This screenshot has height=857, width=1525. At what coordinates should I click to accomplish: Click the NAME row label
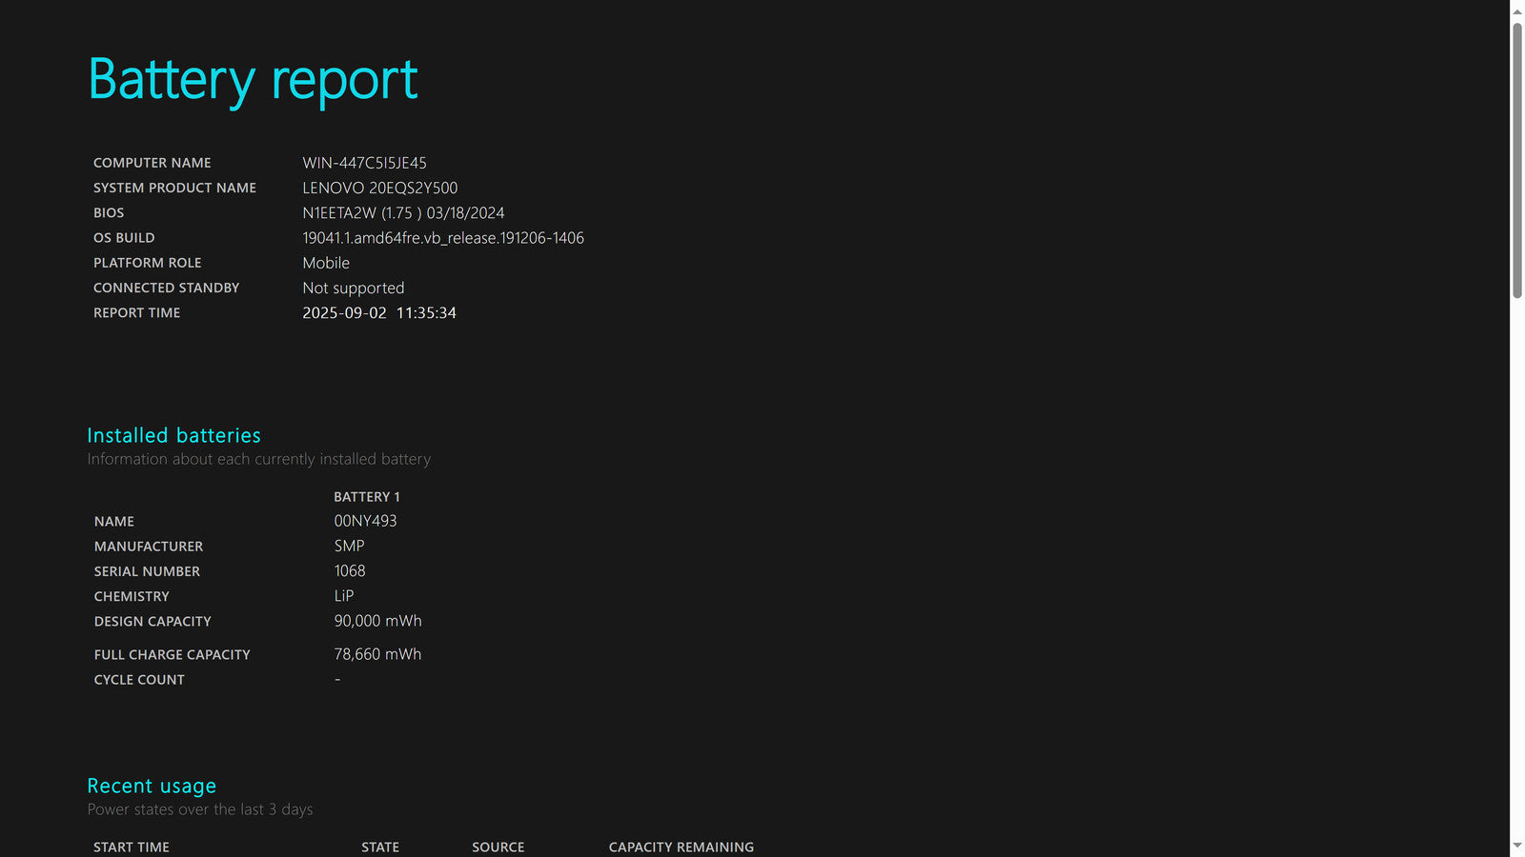114,522
